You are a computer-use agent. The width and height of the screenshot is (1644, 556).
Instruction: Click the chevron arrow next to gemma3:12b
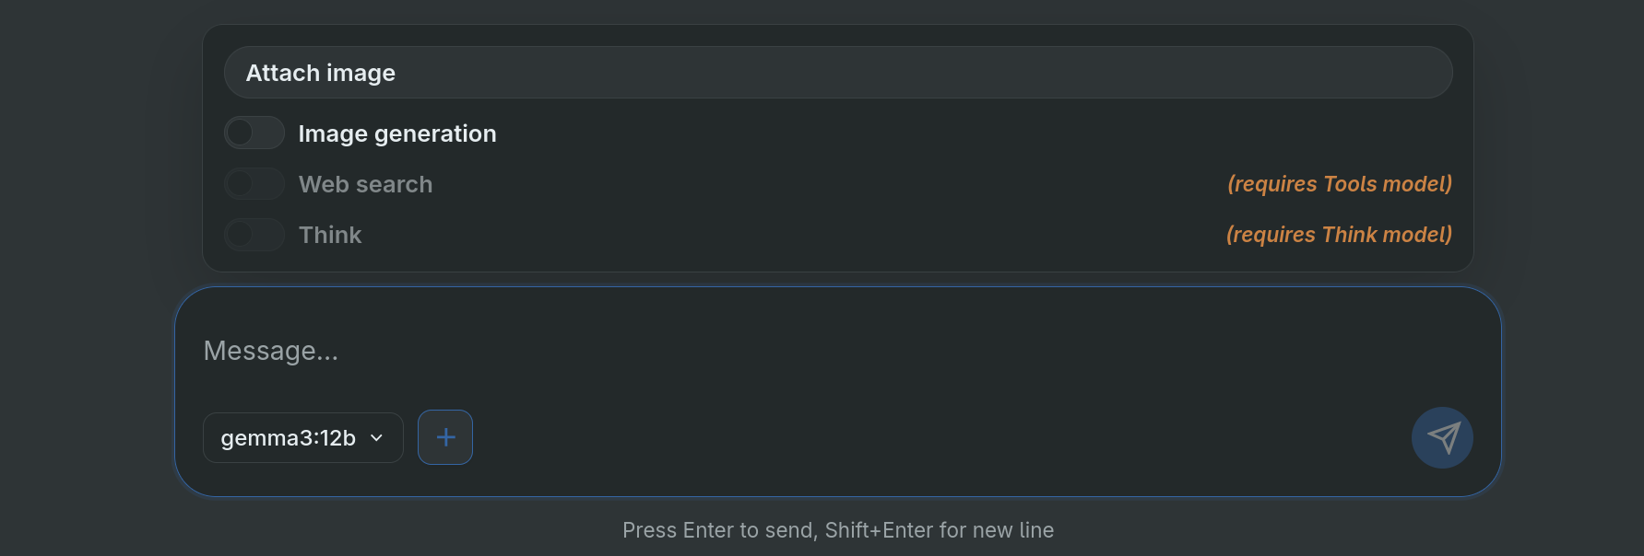tap(376, 438)
